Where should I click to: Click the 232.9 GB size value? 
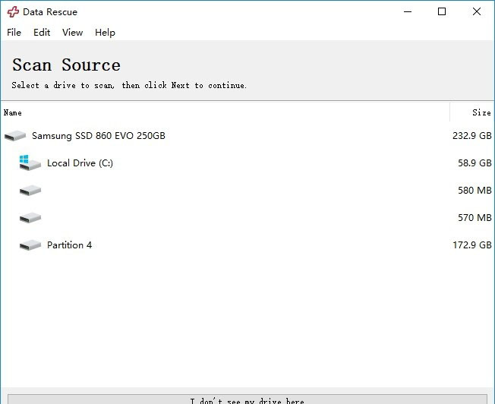(472, 136)
